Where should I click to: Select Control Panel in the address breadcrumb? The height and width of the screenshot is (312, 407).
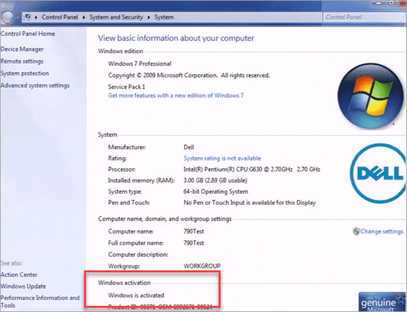coord(59,17)
